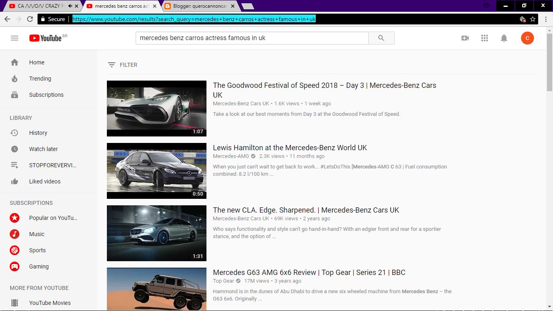The image size is (553, 311).
Task: Go back with browser back arrow
Action: pos(7,19)
